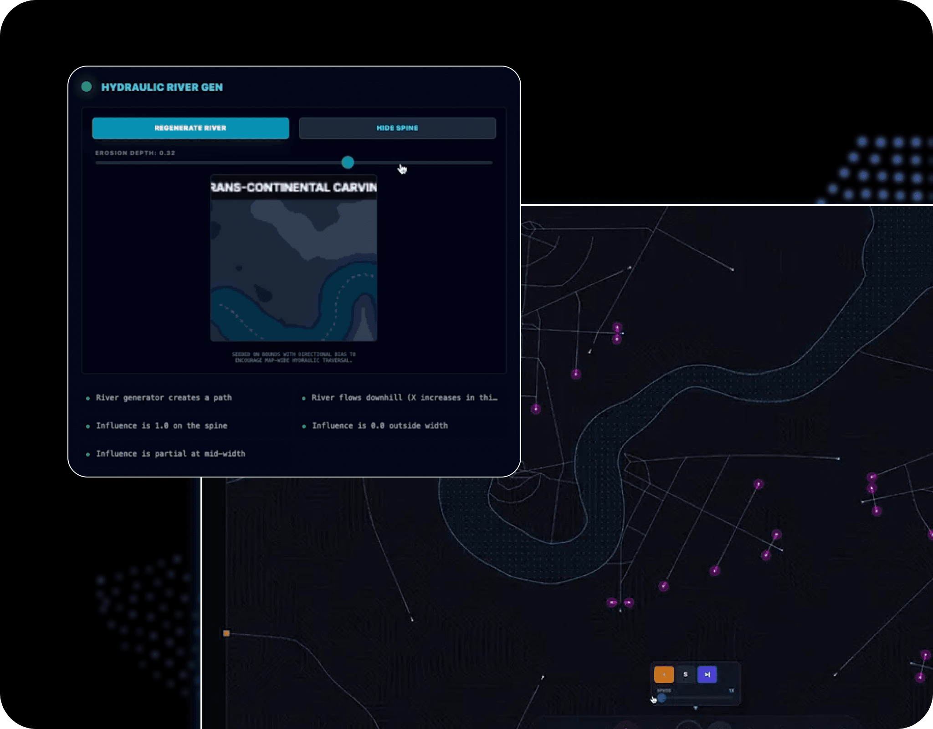Click the orange button in playback panel
Screen dimensions: 933x729
point(664,674)
